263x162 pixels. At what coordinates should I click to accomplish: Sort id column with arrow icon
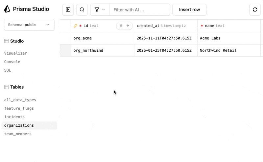coord(128,26)
